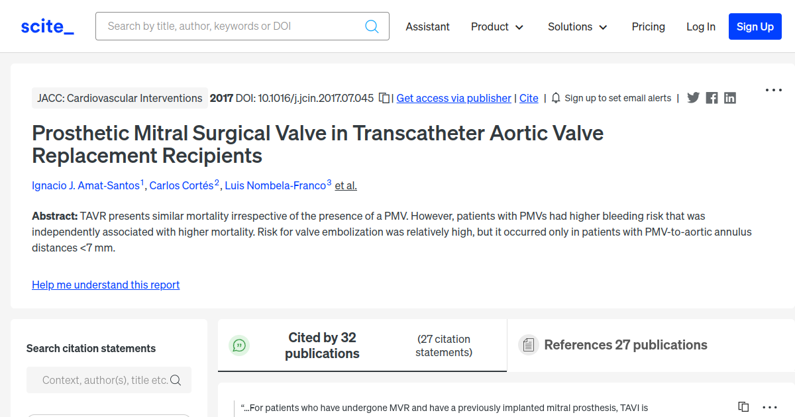Open the Get access via publisher link
Image resolution: width=795 pixels, height=417 pixels.
454,98
